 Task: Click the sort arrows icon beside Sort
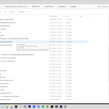click(11, 12)
